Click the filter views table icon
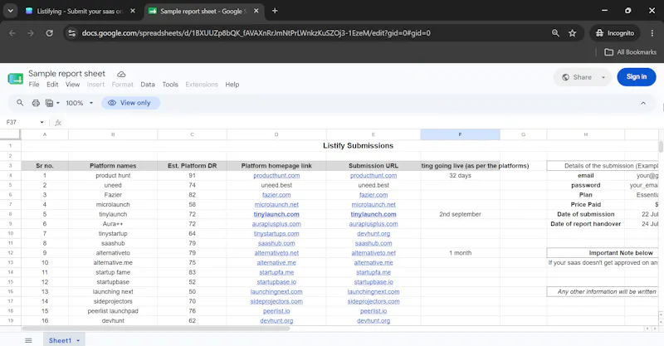Viewport: 664px width, 346px height. pyautogui.click(x=50, y=103)
